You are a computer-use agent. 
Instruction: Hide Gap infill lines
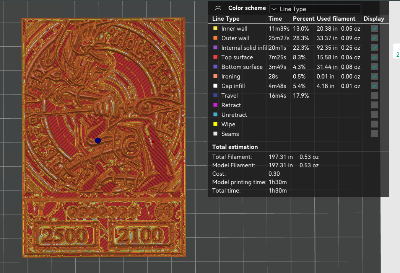pos(374,86)
